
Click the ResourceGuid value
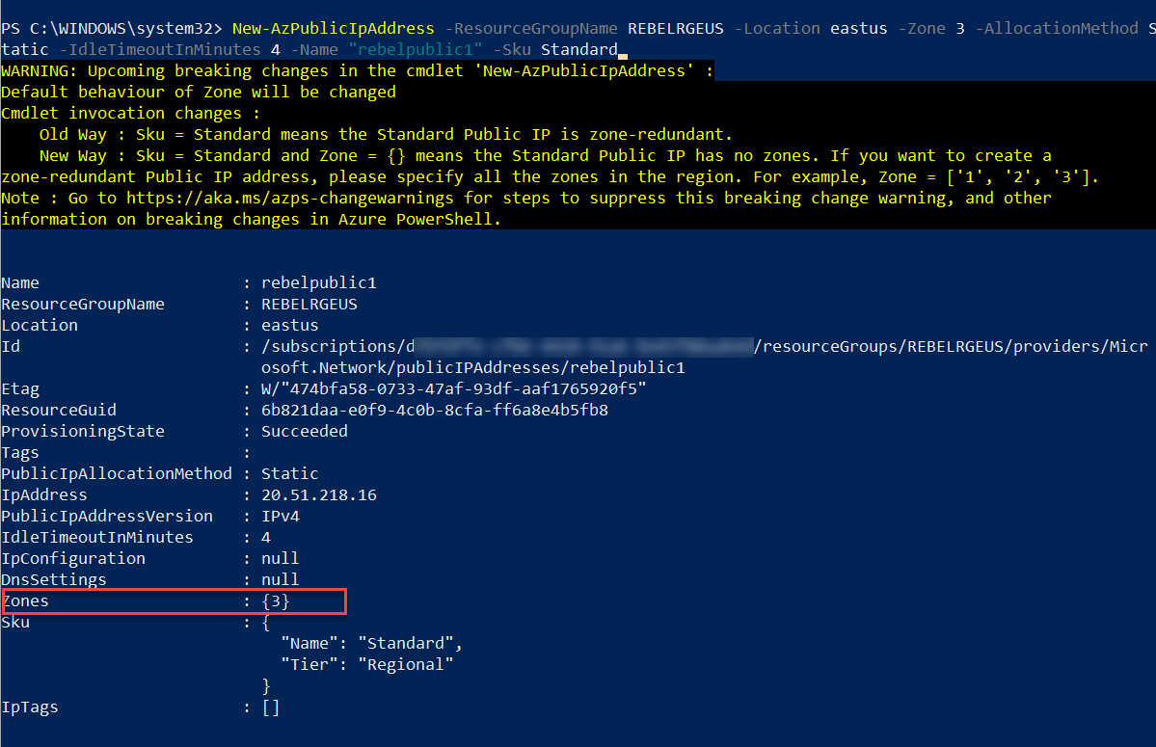coord(434,411)
